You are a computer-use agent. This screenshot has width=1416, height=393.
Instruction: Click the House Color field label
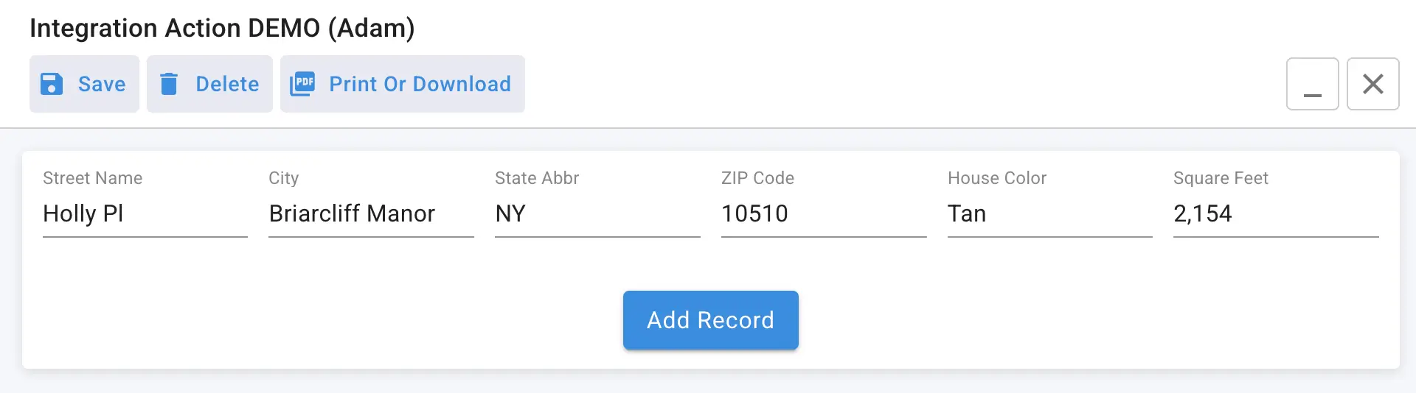[x=996, y=178]
